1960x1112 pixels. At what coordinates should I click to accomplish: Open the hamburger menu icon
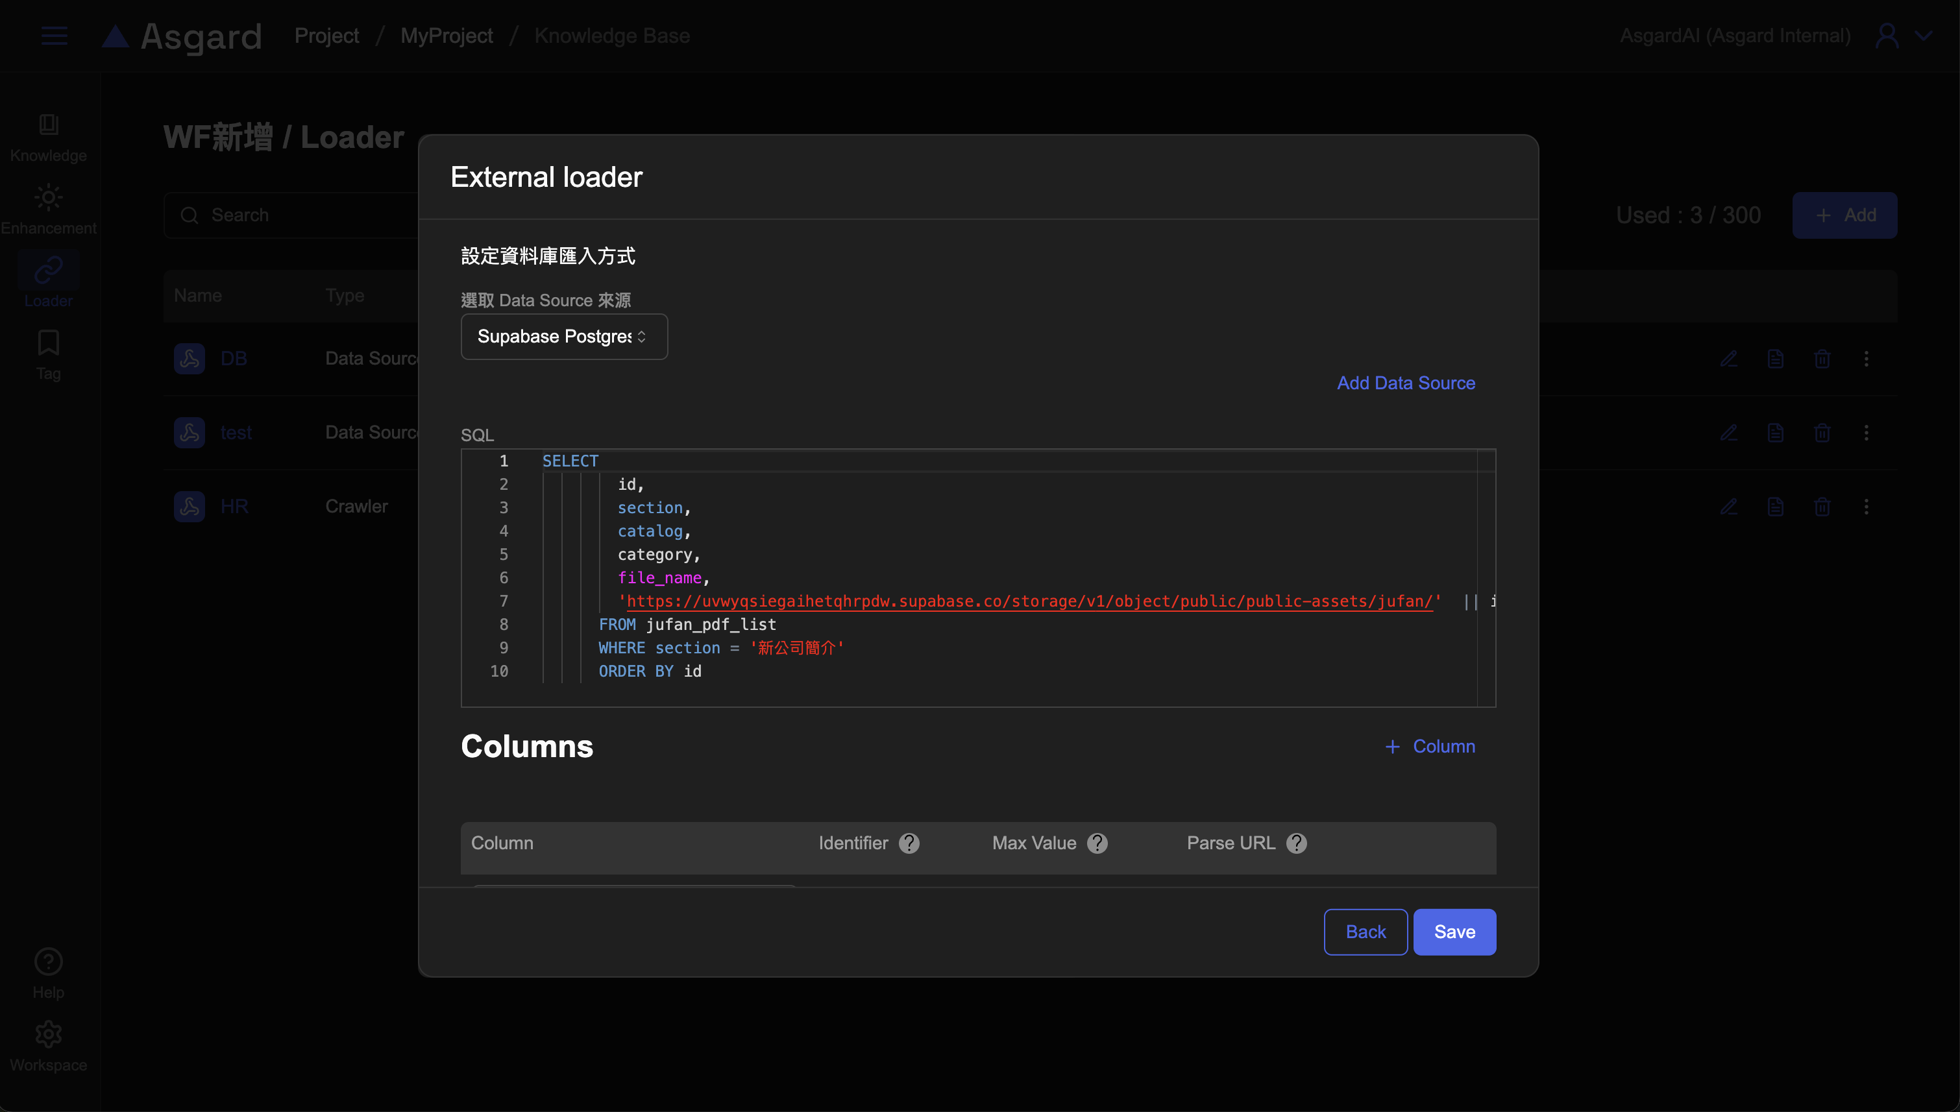pyautogui.click(x=55, y=36)
